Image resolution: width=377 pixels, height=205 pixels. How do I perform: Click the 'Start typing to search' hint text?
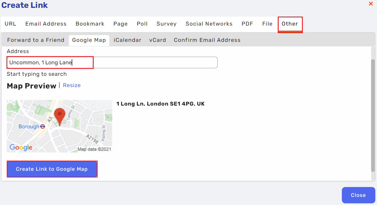pos(37,74)
